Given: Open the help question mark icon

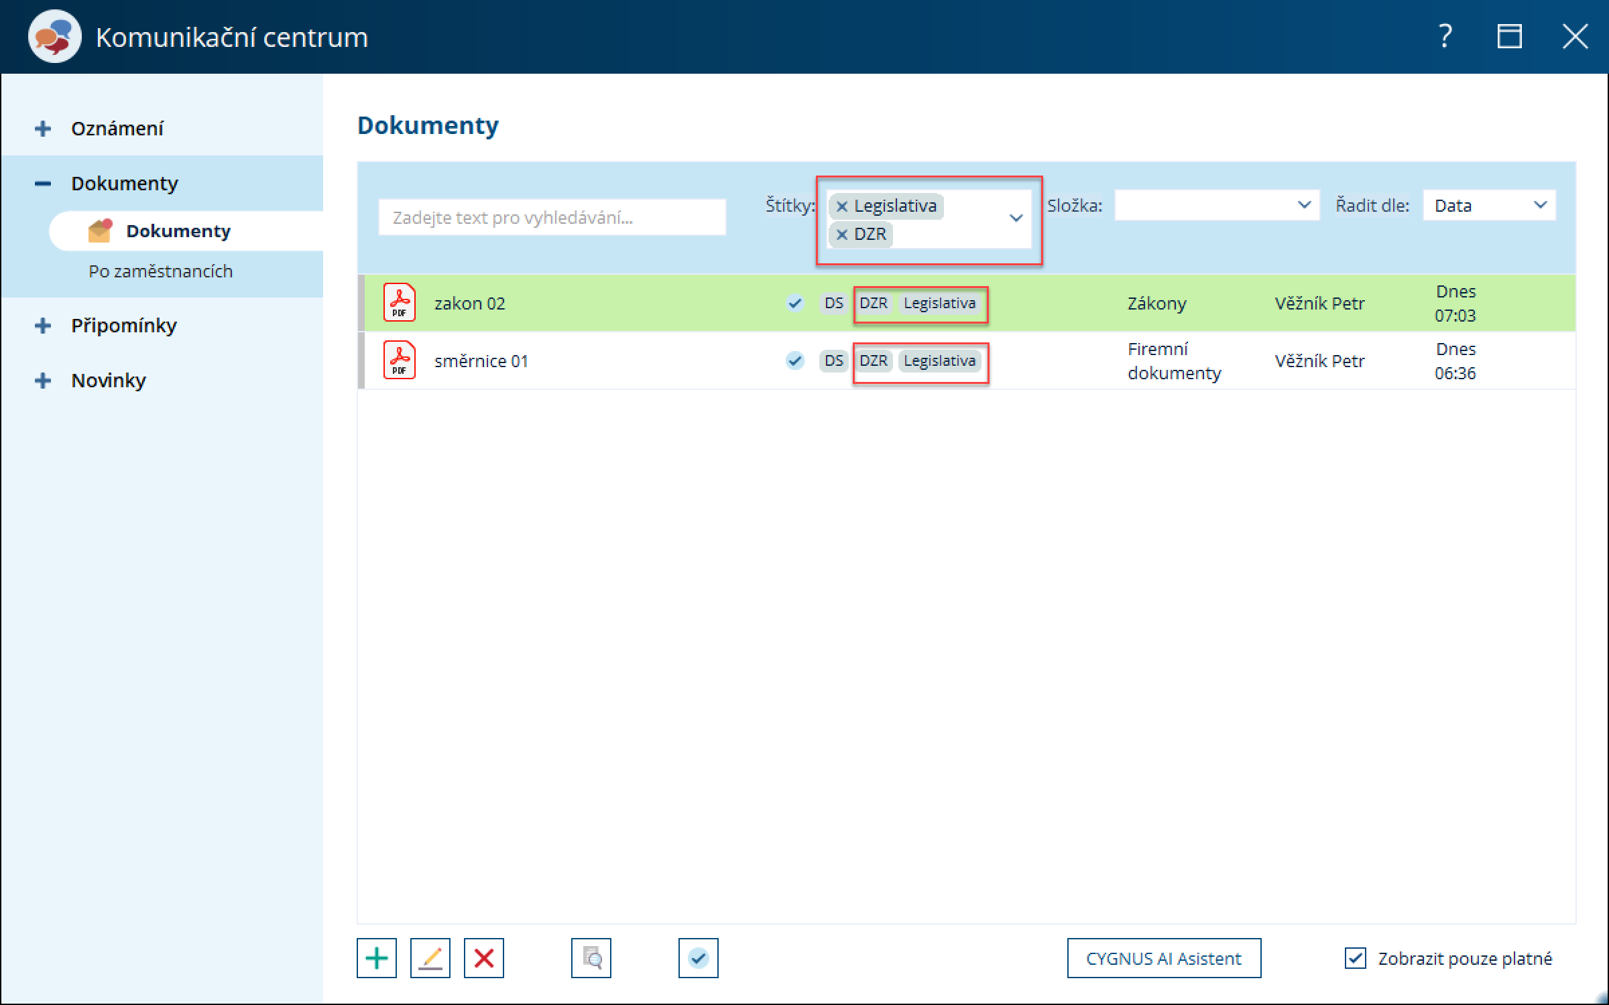Looking at the screenshot, I should tap(1445, 36).
